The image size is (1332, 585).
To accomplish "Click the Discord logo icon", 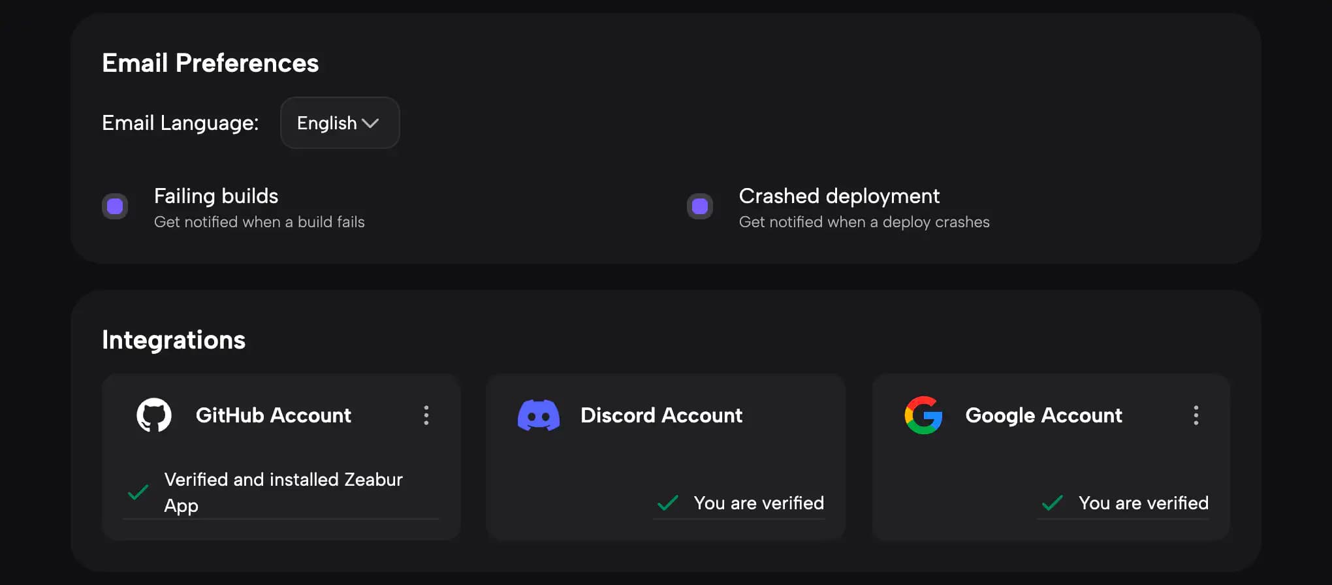I will [x=538, y=415].
